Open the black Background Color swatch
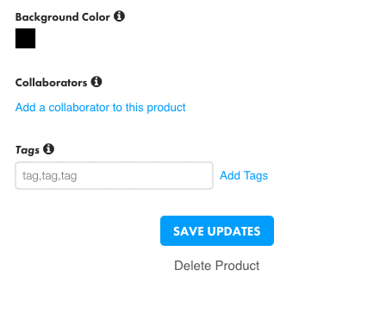 click(x=25, y=38)
